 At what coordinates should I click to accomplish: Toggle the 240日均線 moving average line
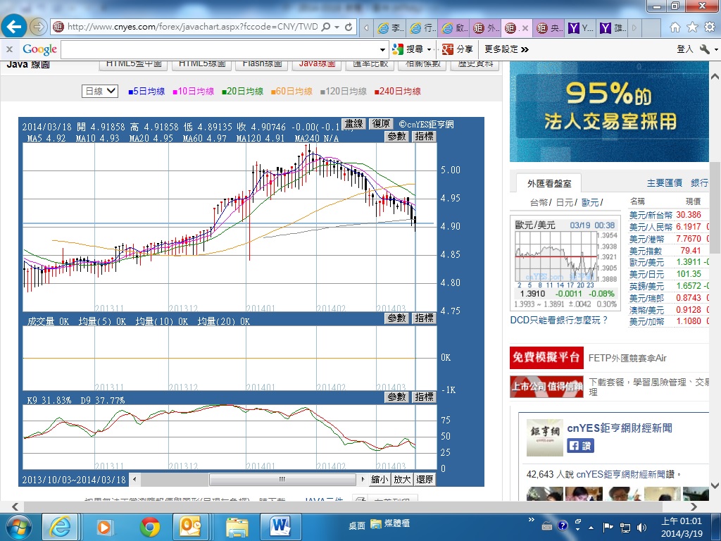pos(397,91)
